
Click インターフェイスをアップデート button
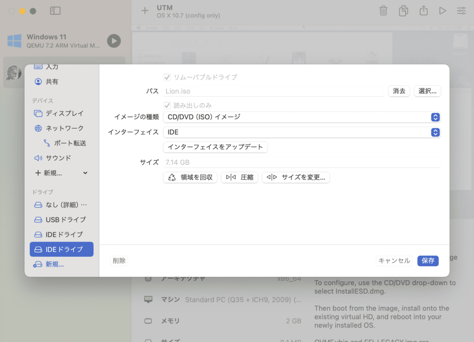coord(215,147)
